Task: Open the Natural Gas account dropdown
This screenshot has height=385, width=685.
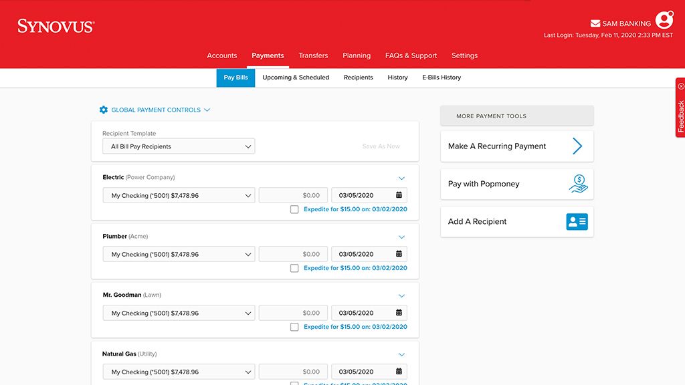Action: pyautogui.click(x=179, y=372)
